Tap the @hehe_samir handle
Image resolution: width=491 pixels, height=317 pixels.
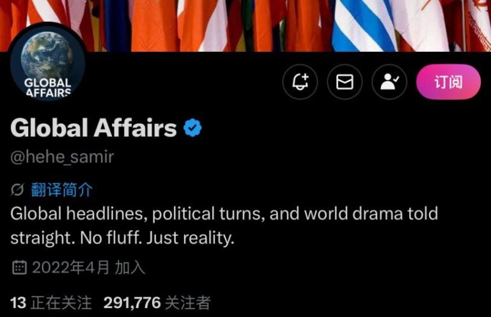pyautogui.click(x=62, y=157)
